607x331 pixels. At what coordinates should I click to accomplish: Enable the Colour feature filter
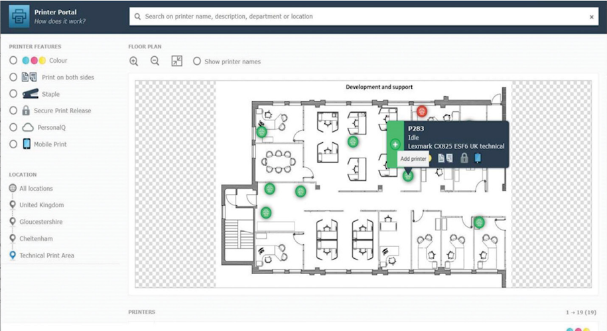click(13, 60)
